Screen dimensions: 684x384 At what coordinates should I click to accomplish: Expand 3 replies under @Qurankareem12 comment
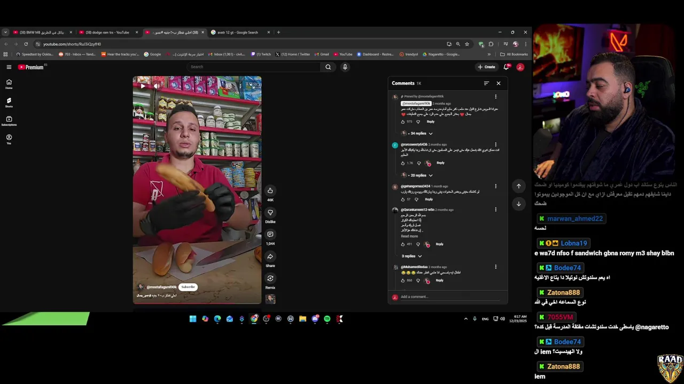click(x=411, y=256)
